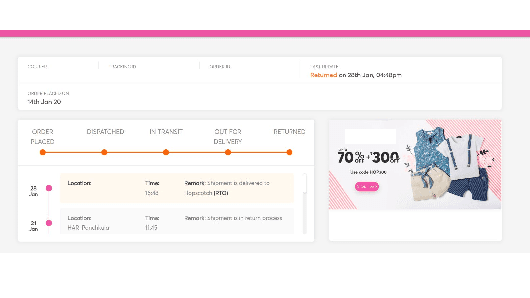Click the LAST UPDATE section label
Viewport: 530px width, 298px height.
(x=324, y=67)
